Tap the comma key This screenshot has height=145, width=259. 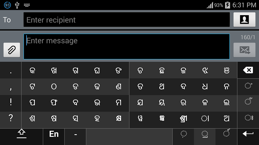tap(11, 86)
